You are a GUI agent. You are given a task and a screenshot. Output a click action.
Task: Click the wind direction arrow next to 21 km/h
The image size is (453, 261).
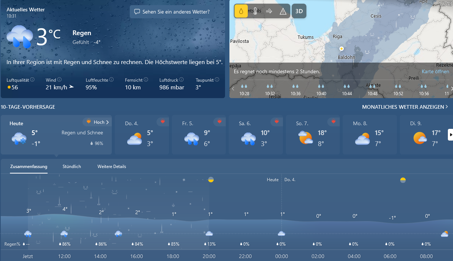tap(71, 87)
